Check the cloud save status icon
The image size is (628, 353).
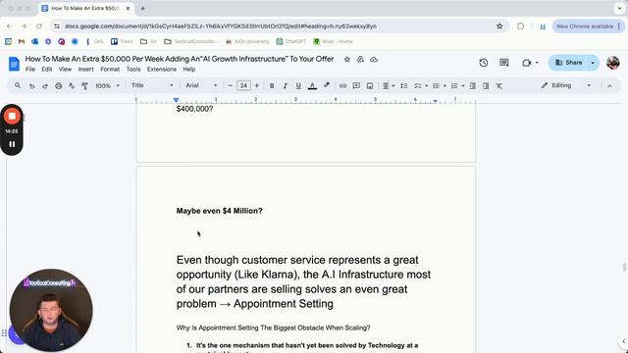pyautogui.click(x=374, y=59)
